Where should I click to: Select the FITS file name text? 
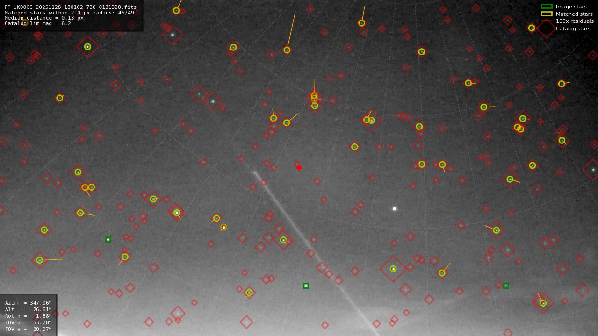71,7
